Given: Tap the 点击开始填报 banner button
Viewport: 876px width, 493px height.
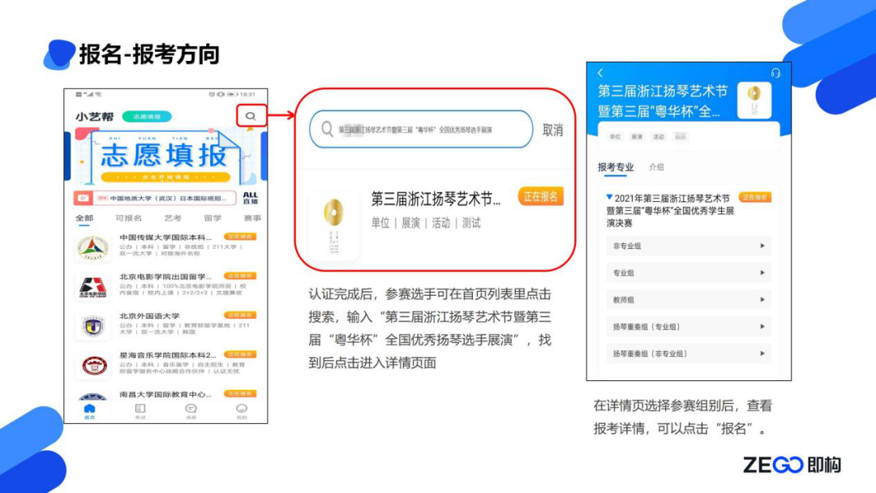Looking at the screenshot, I should click(165, 177).
